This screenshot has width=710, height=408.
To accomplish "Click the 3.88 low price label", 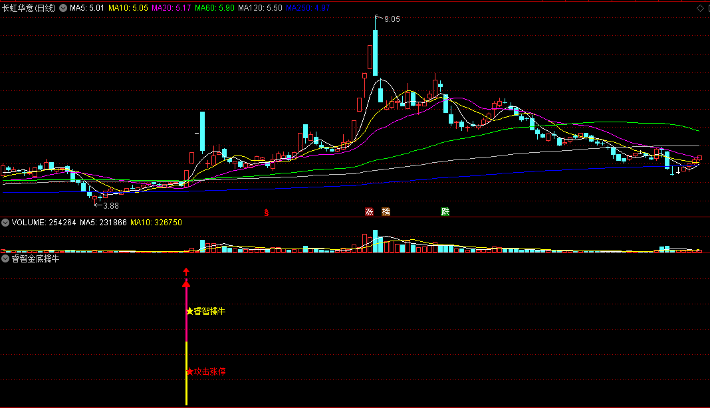I will coord(111,205).
